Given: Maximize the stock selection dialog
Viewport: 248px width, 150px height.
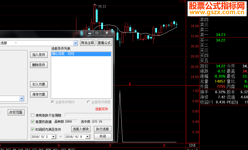Looking at the screenshot, I should (97, 33).
